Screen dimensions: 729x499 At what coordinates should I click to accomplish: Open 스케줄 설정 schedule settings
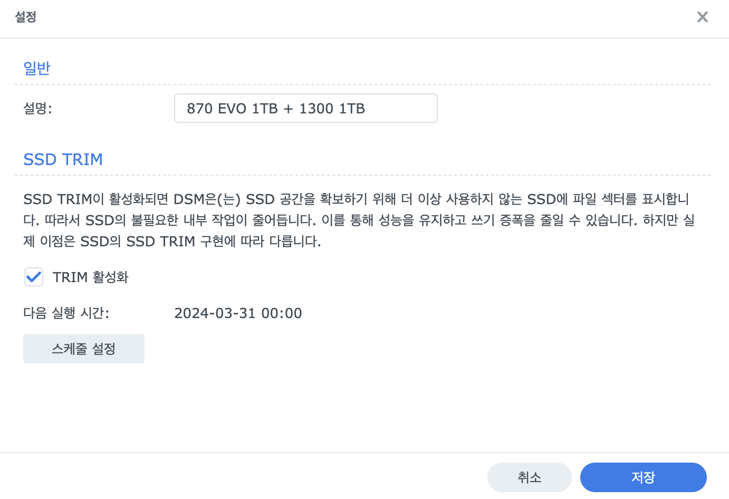pos(84,349)
